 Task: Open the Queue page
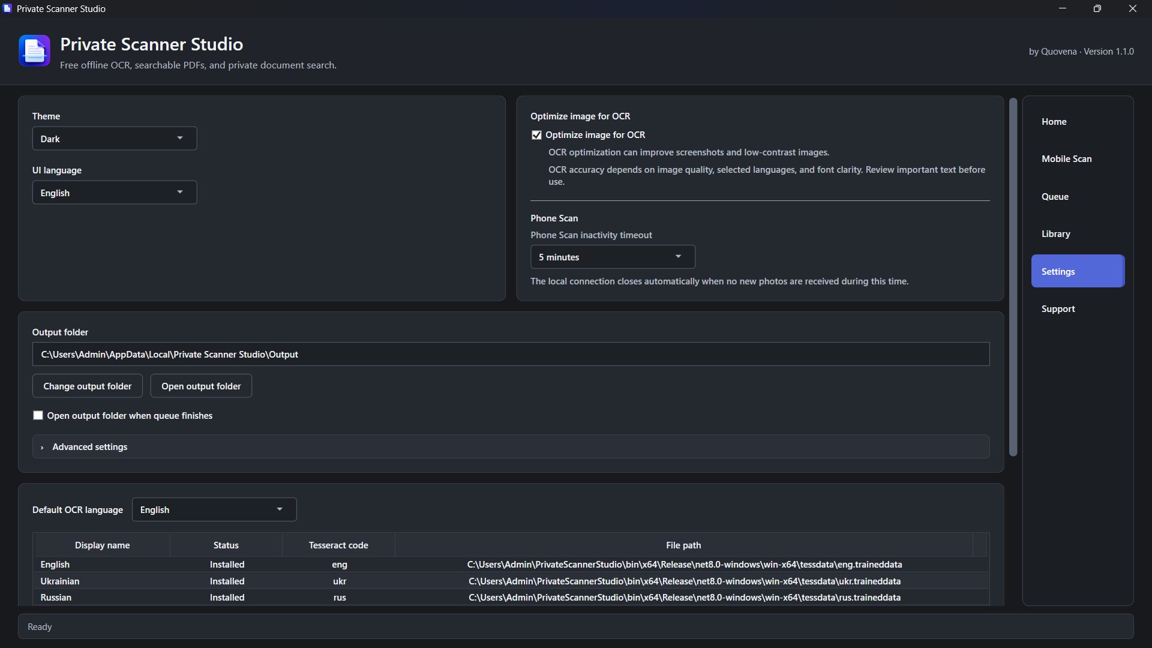click(x=1078, y=196)
